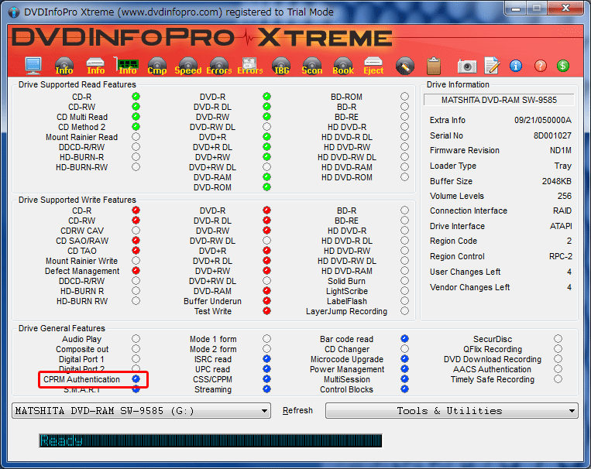Click the green dollar purchase icon
591x469 pixels.
click(x=563, y=66)
